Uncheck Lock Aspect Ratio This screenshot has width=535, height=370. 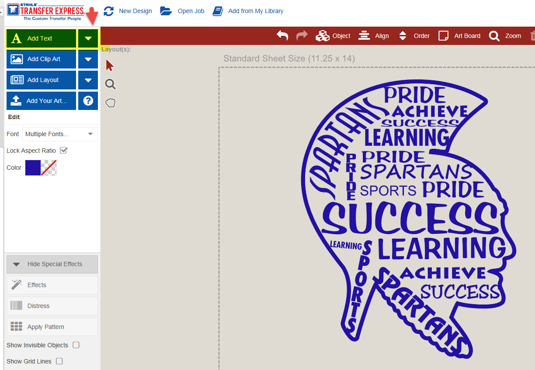tap(64, 150)
